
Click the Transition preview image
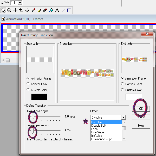tap(87, 73)
